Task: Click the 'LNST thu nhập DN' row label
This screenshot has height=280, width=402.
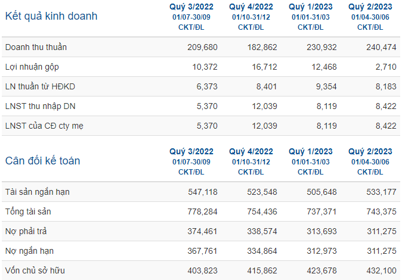Action: click(x=40, y=106)
